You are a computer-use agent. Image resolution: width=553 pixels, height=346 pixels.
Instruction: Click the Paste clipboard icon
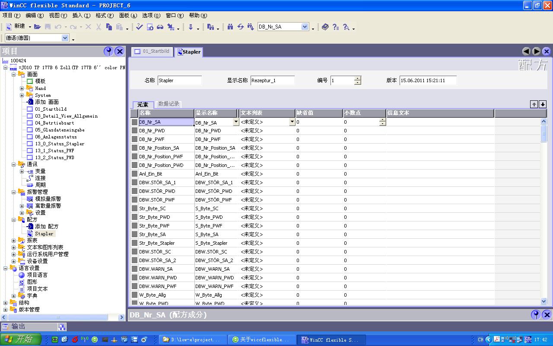point(119,27)
